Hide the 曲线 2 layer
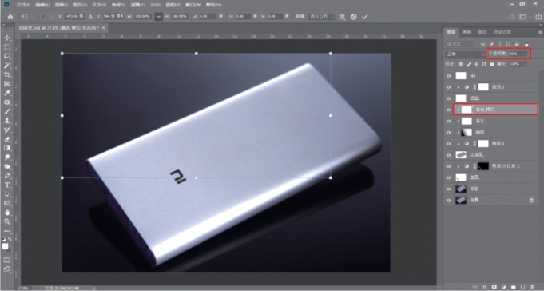Viewport: 544px width, 291px height. [449, 87]
